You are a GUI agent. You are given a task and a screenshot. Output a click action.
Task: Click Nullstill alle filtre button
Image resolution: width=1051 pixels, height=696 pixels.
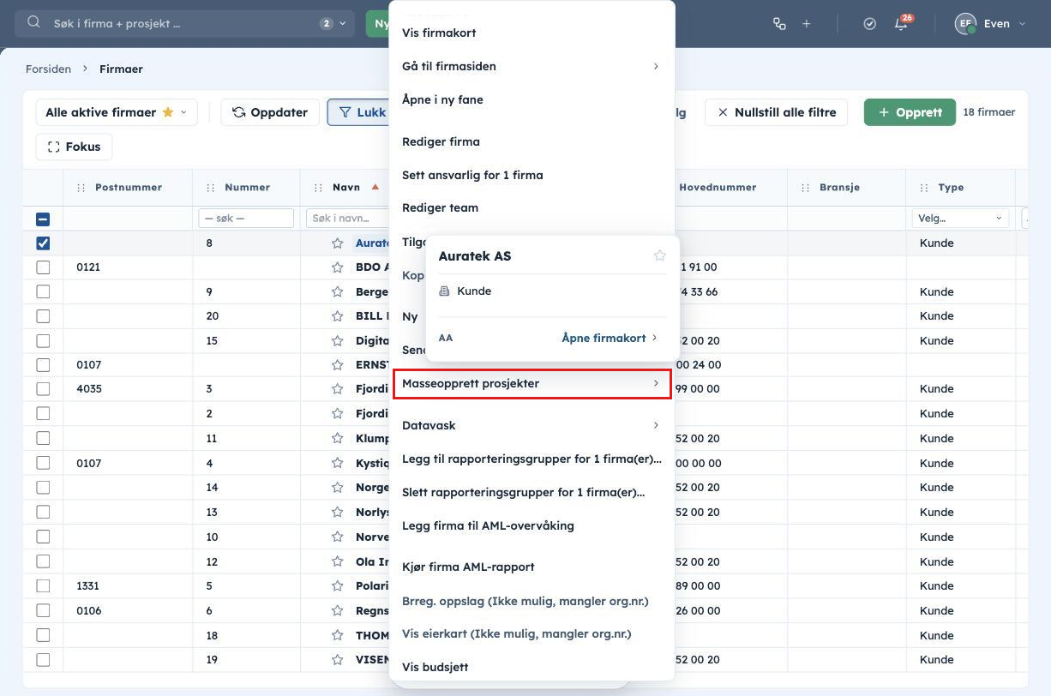[x=777, y=112]
